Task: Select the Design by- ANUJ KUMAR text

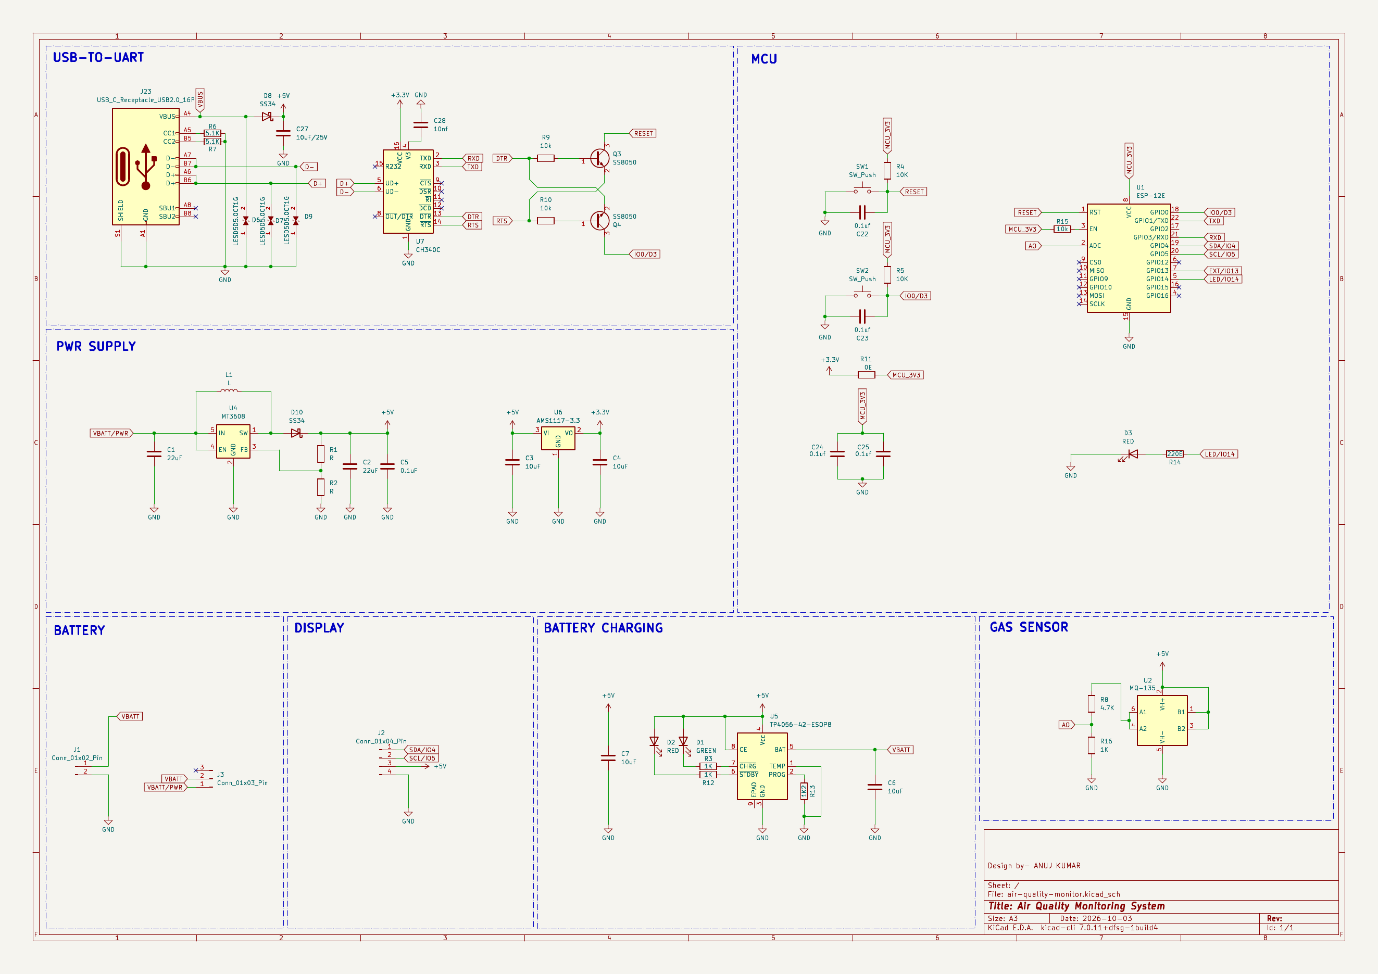Action: (1034, 865)
